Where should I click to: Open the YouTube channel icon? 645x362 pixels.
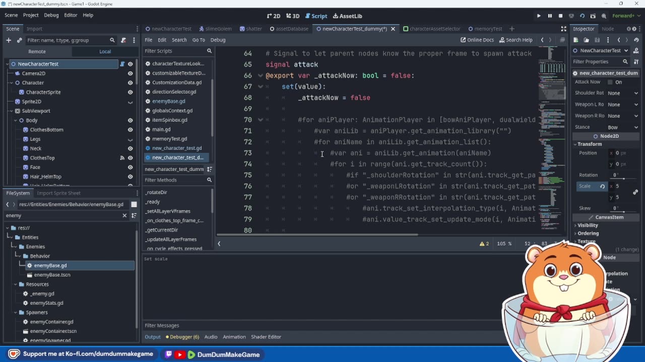click(x=180, y=354)
